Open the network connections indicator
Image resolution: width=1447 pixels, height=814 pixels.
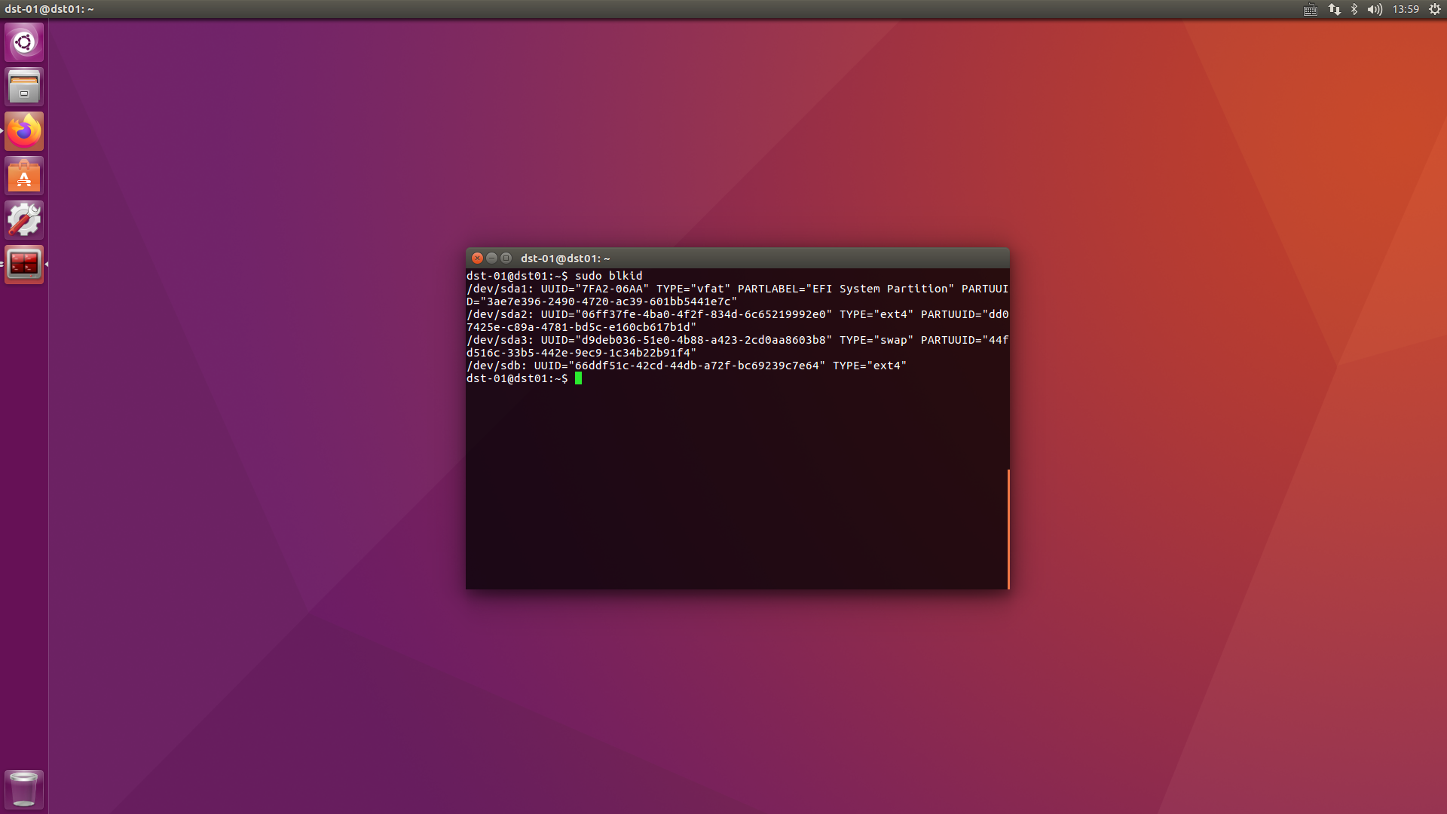click(x=1335, y=10)
